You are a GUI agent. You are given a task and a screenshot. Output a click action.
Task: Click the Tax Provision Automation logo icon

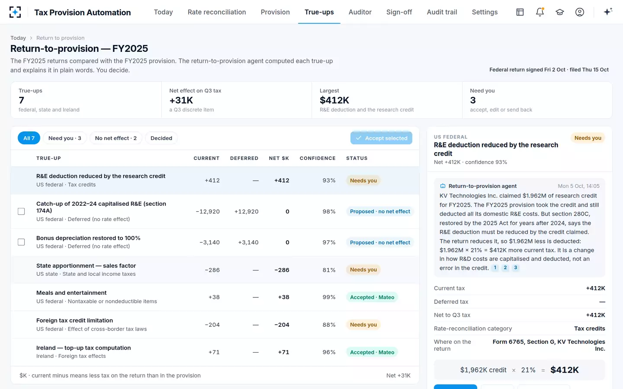point(15,12)
